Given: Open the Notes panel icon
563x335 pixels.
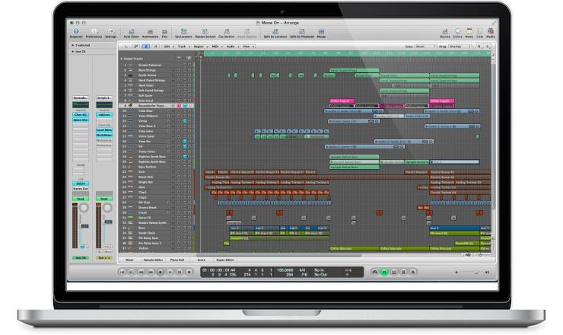Looking at the screenshot, I should point(469,33).
